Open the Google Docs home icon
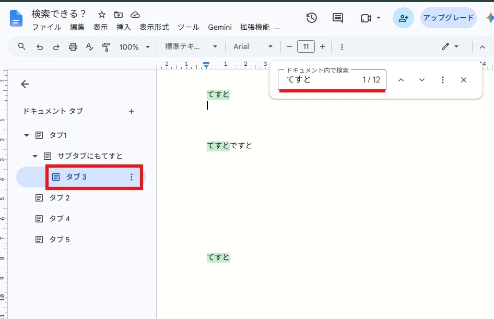 point(16,18)
